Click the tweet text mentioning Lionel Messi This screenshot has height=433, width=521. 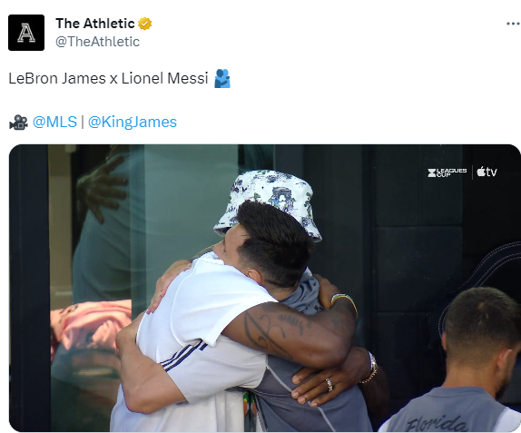tap(164, 79)
